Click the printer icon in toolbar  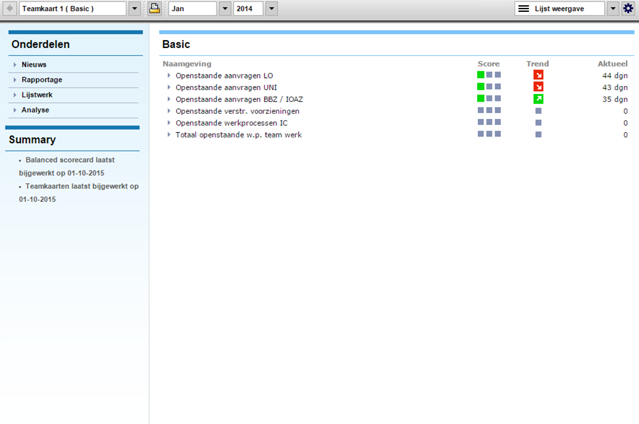(154, 9)
